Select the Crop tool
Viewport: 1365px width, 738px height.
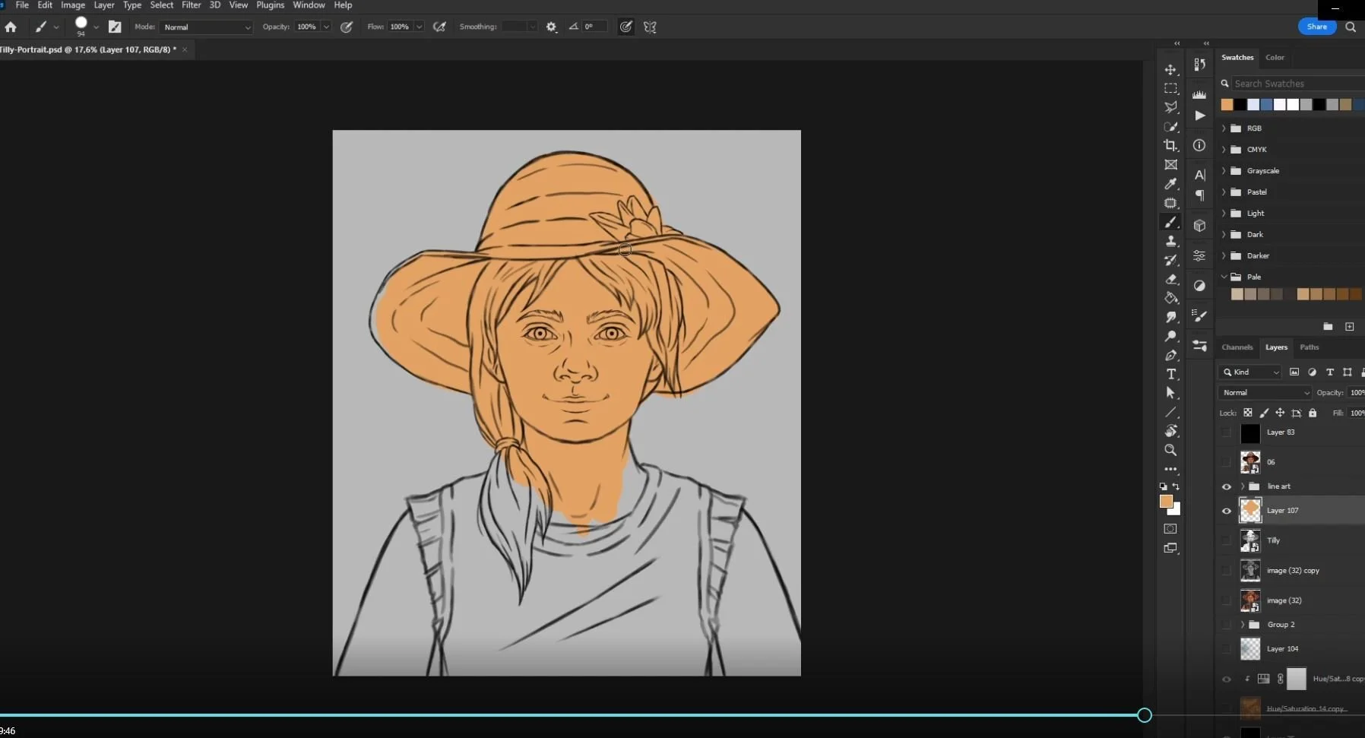(1170, 145)
